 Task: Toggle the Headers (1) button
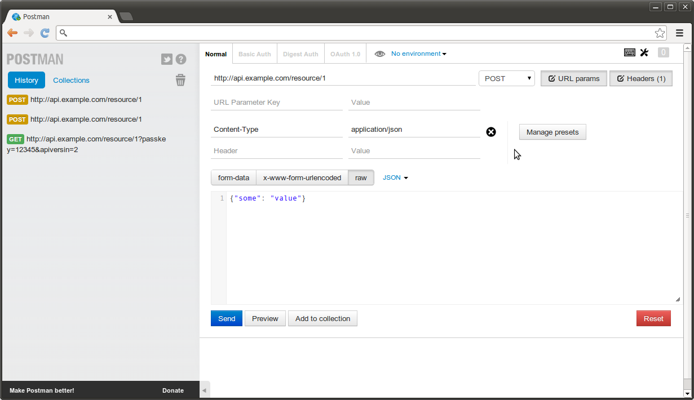pyautogui.click(x=641, y=78)
